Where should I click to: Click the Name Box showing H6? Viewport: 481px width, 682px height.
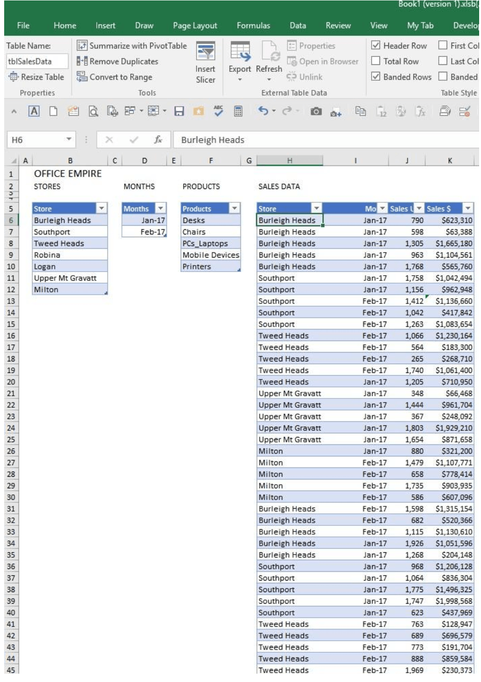[x=36, y=139]
